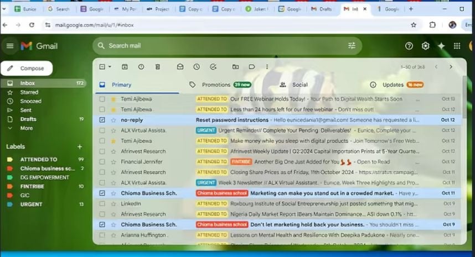Open the select-all dropdown arrow
475x257 pixels.
(110, 67)
